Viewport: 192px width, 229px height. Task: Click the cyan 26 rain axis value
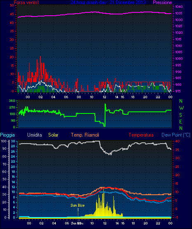point(13,151)
